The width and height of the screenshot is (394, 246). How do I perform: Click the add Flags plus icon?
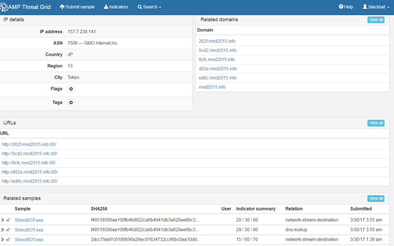point(71,89)
